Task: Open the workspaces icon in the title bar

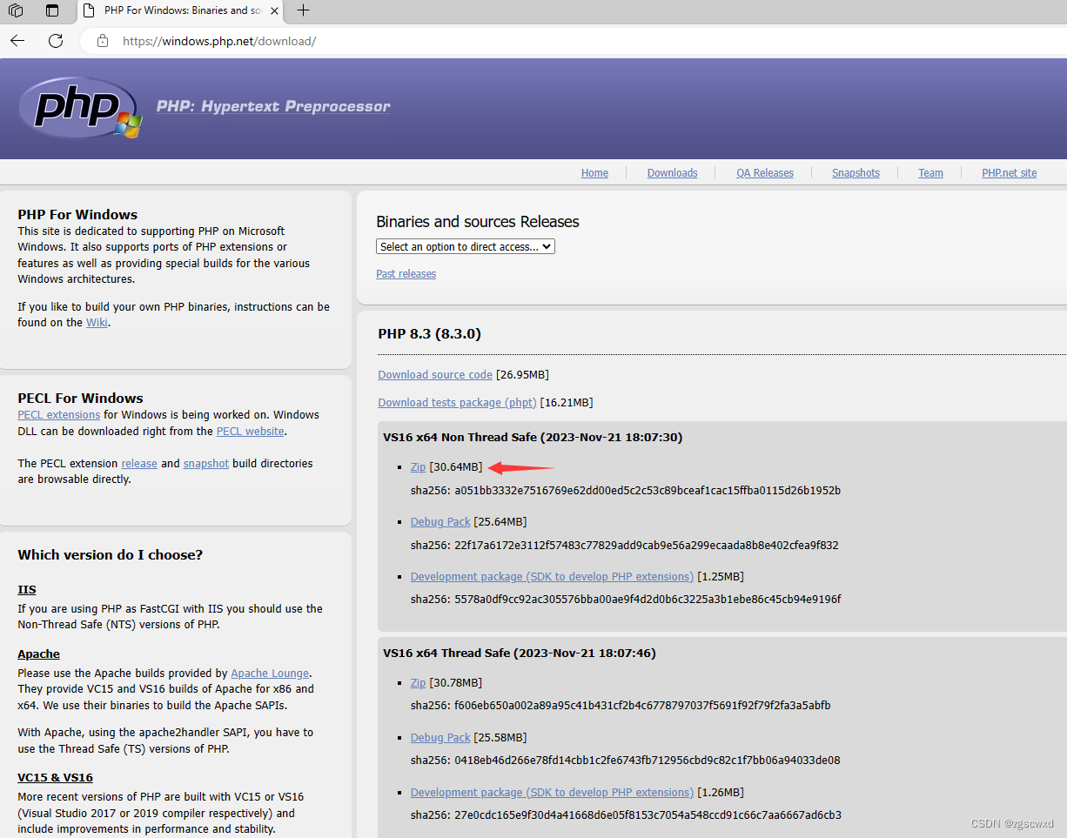Action: pyautogui.click(x=15, y=11)
